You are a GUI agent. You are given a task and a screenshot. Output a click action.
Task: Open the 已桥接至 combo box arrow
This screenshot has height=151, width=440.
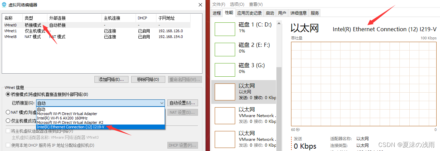162,103
